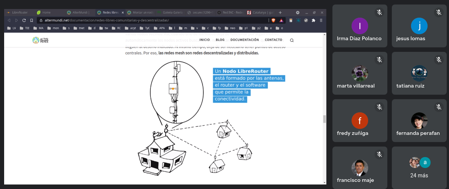The height and width of the screenshot is (189, 449).
Task: Open the tnet bookmarks folder
Action: [79, 28]
